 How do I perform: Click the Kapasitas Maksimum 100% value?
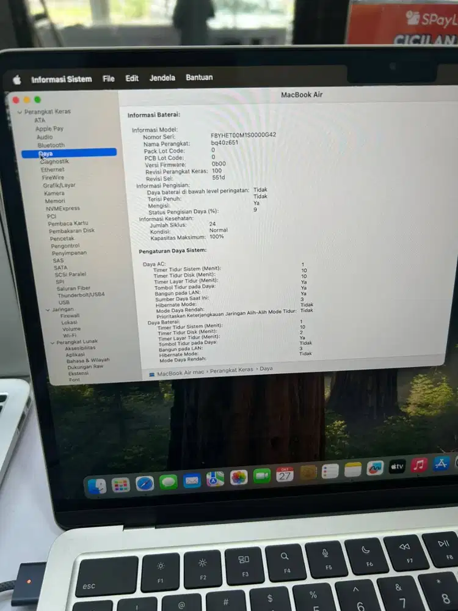click(217, 236)
